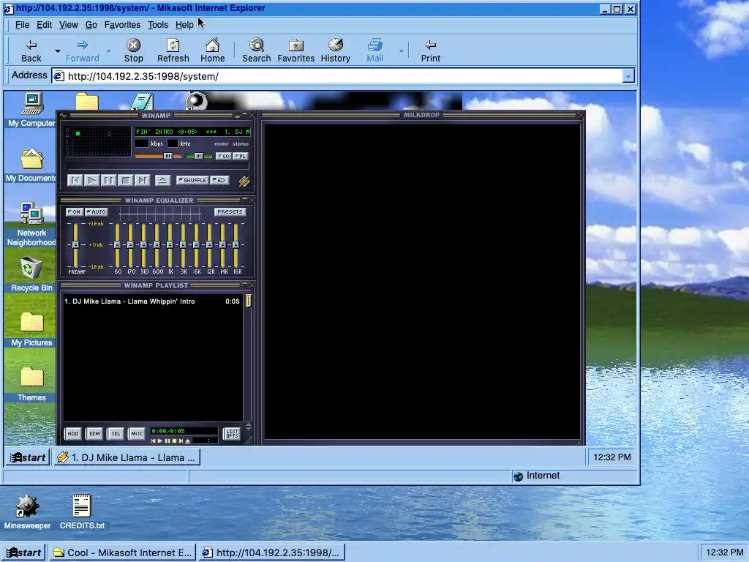Click the Winamp Previous track button
The height and width of the screenshot is (562, 749).
[75, 180]
